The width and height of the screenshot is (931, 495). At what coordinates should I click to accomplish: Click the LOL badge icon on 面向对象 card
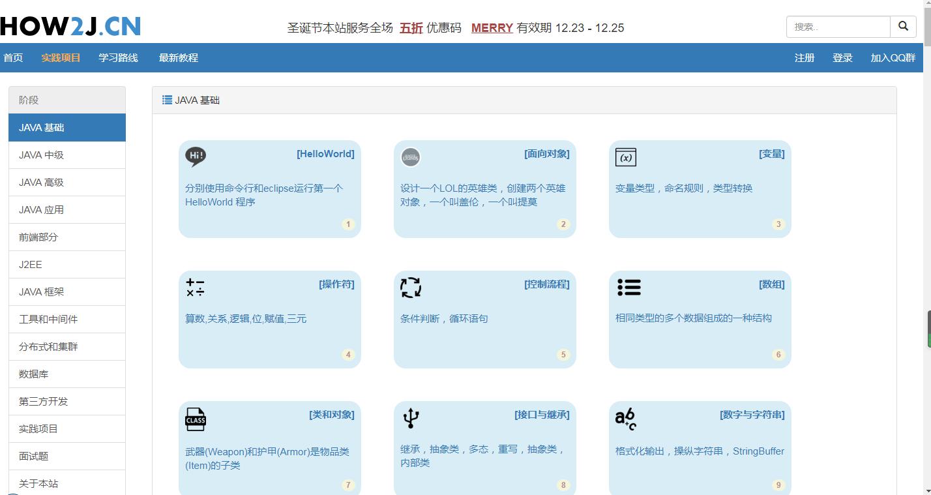(410, 157)
